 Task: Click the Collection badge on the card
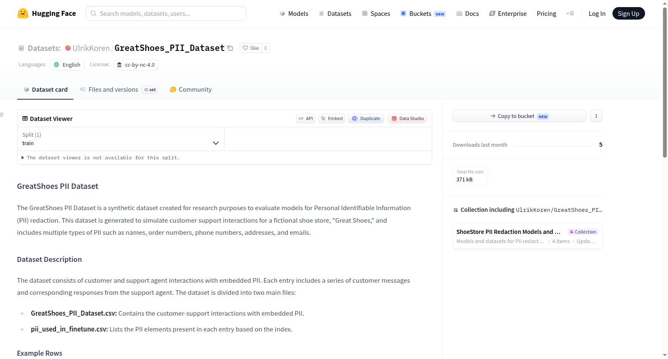pos(583,232)
